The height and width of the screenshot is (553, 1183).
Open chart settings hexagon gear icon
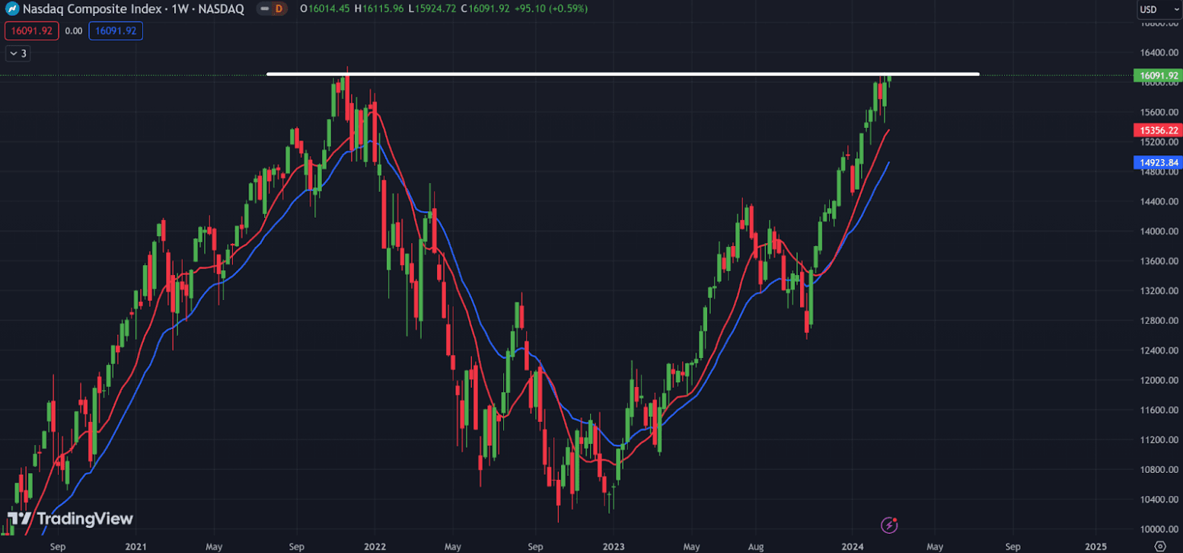pyautogui.click(x=1159, y=546)
